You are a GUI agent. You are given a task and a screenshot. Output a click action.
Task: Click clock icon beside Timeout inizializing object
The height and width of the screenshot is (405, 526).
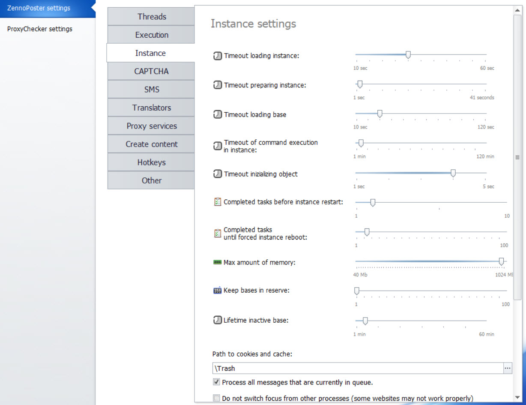point(218,174)
